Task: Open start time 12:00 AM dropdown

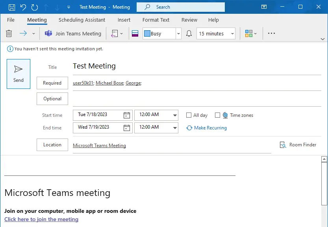Action: (x=175, y=115)
